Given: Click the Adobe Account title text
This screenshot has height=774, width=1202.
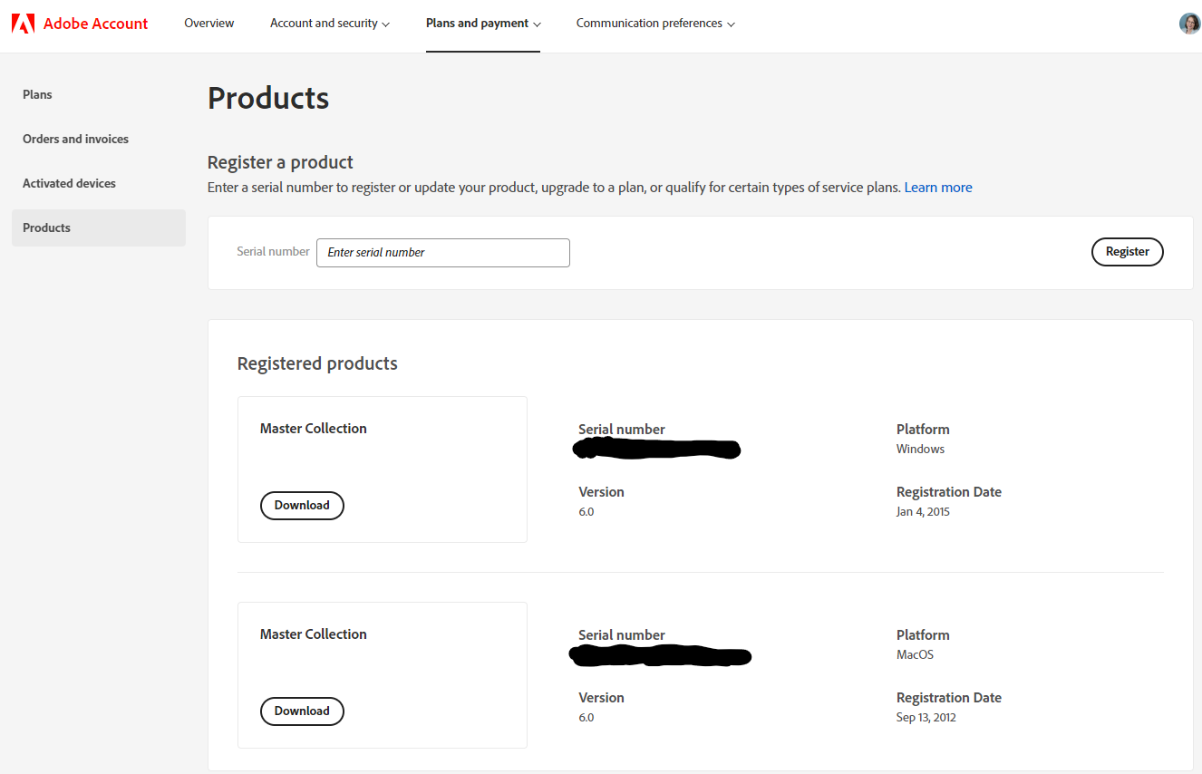Looking at the screenshot, I should (x=95, y=24).
